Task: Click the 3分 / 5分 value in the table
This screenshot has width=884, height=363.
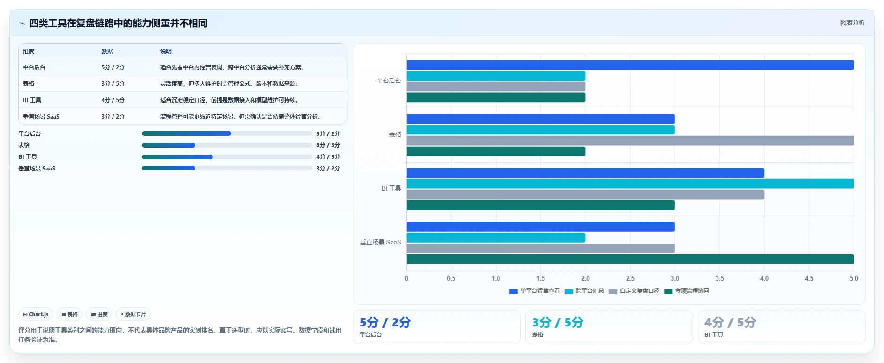Action: [x=113, y=84]
